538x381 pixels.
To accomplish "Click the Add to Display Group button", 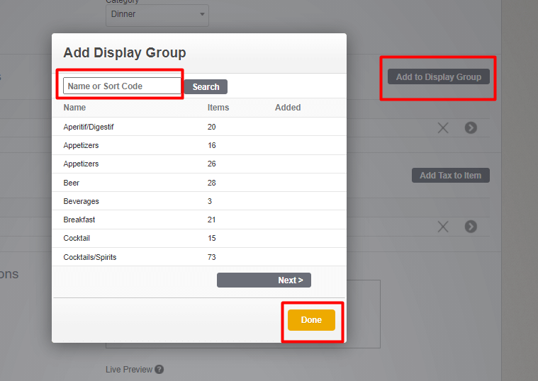I will (438, 77).
